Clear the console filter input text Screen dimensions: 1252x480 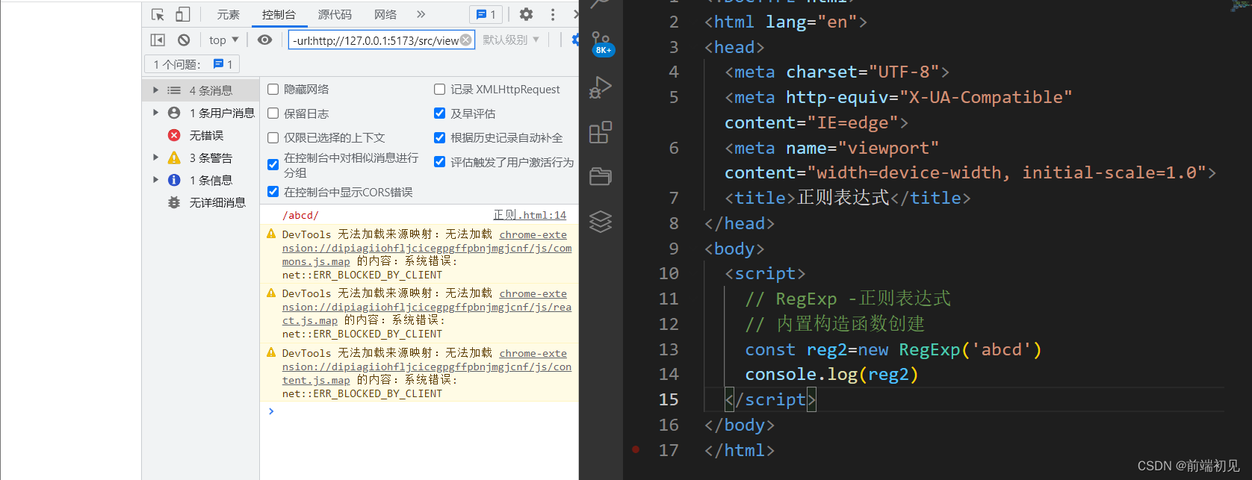coord(465,40)
